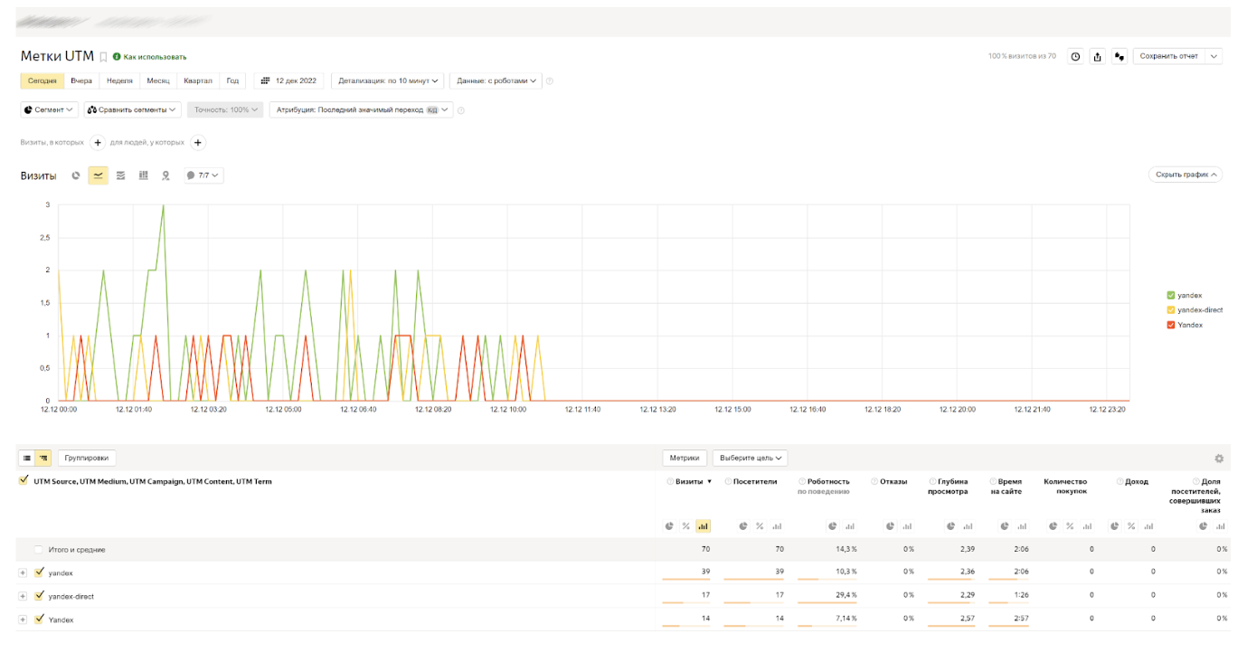Open the export report icon

1098,56
